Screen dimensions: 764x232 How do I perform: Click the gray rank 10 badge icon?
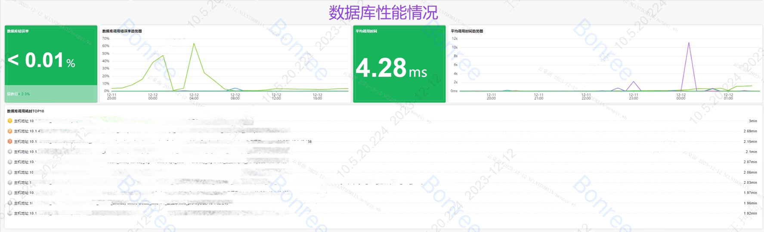(10, 213)
